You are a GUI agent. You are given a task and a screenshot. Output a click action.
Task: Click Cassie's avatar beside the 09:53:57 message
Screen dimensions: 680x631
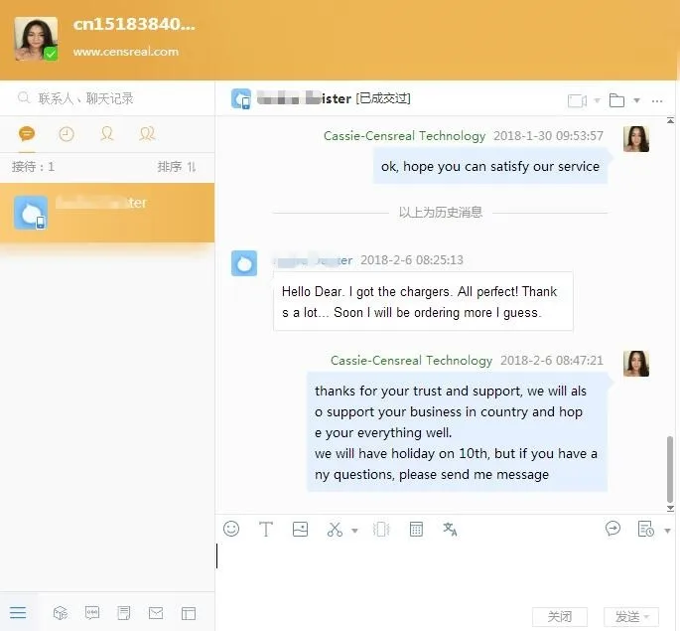click(636, 139)
